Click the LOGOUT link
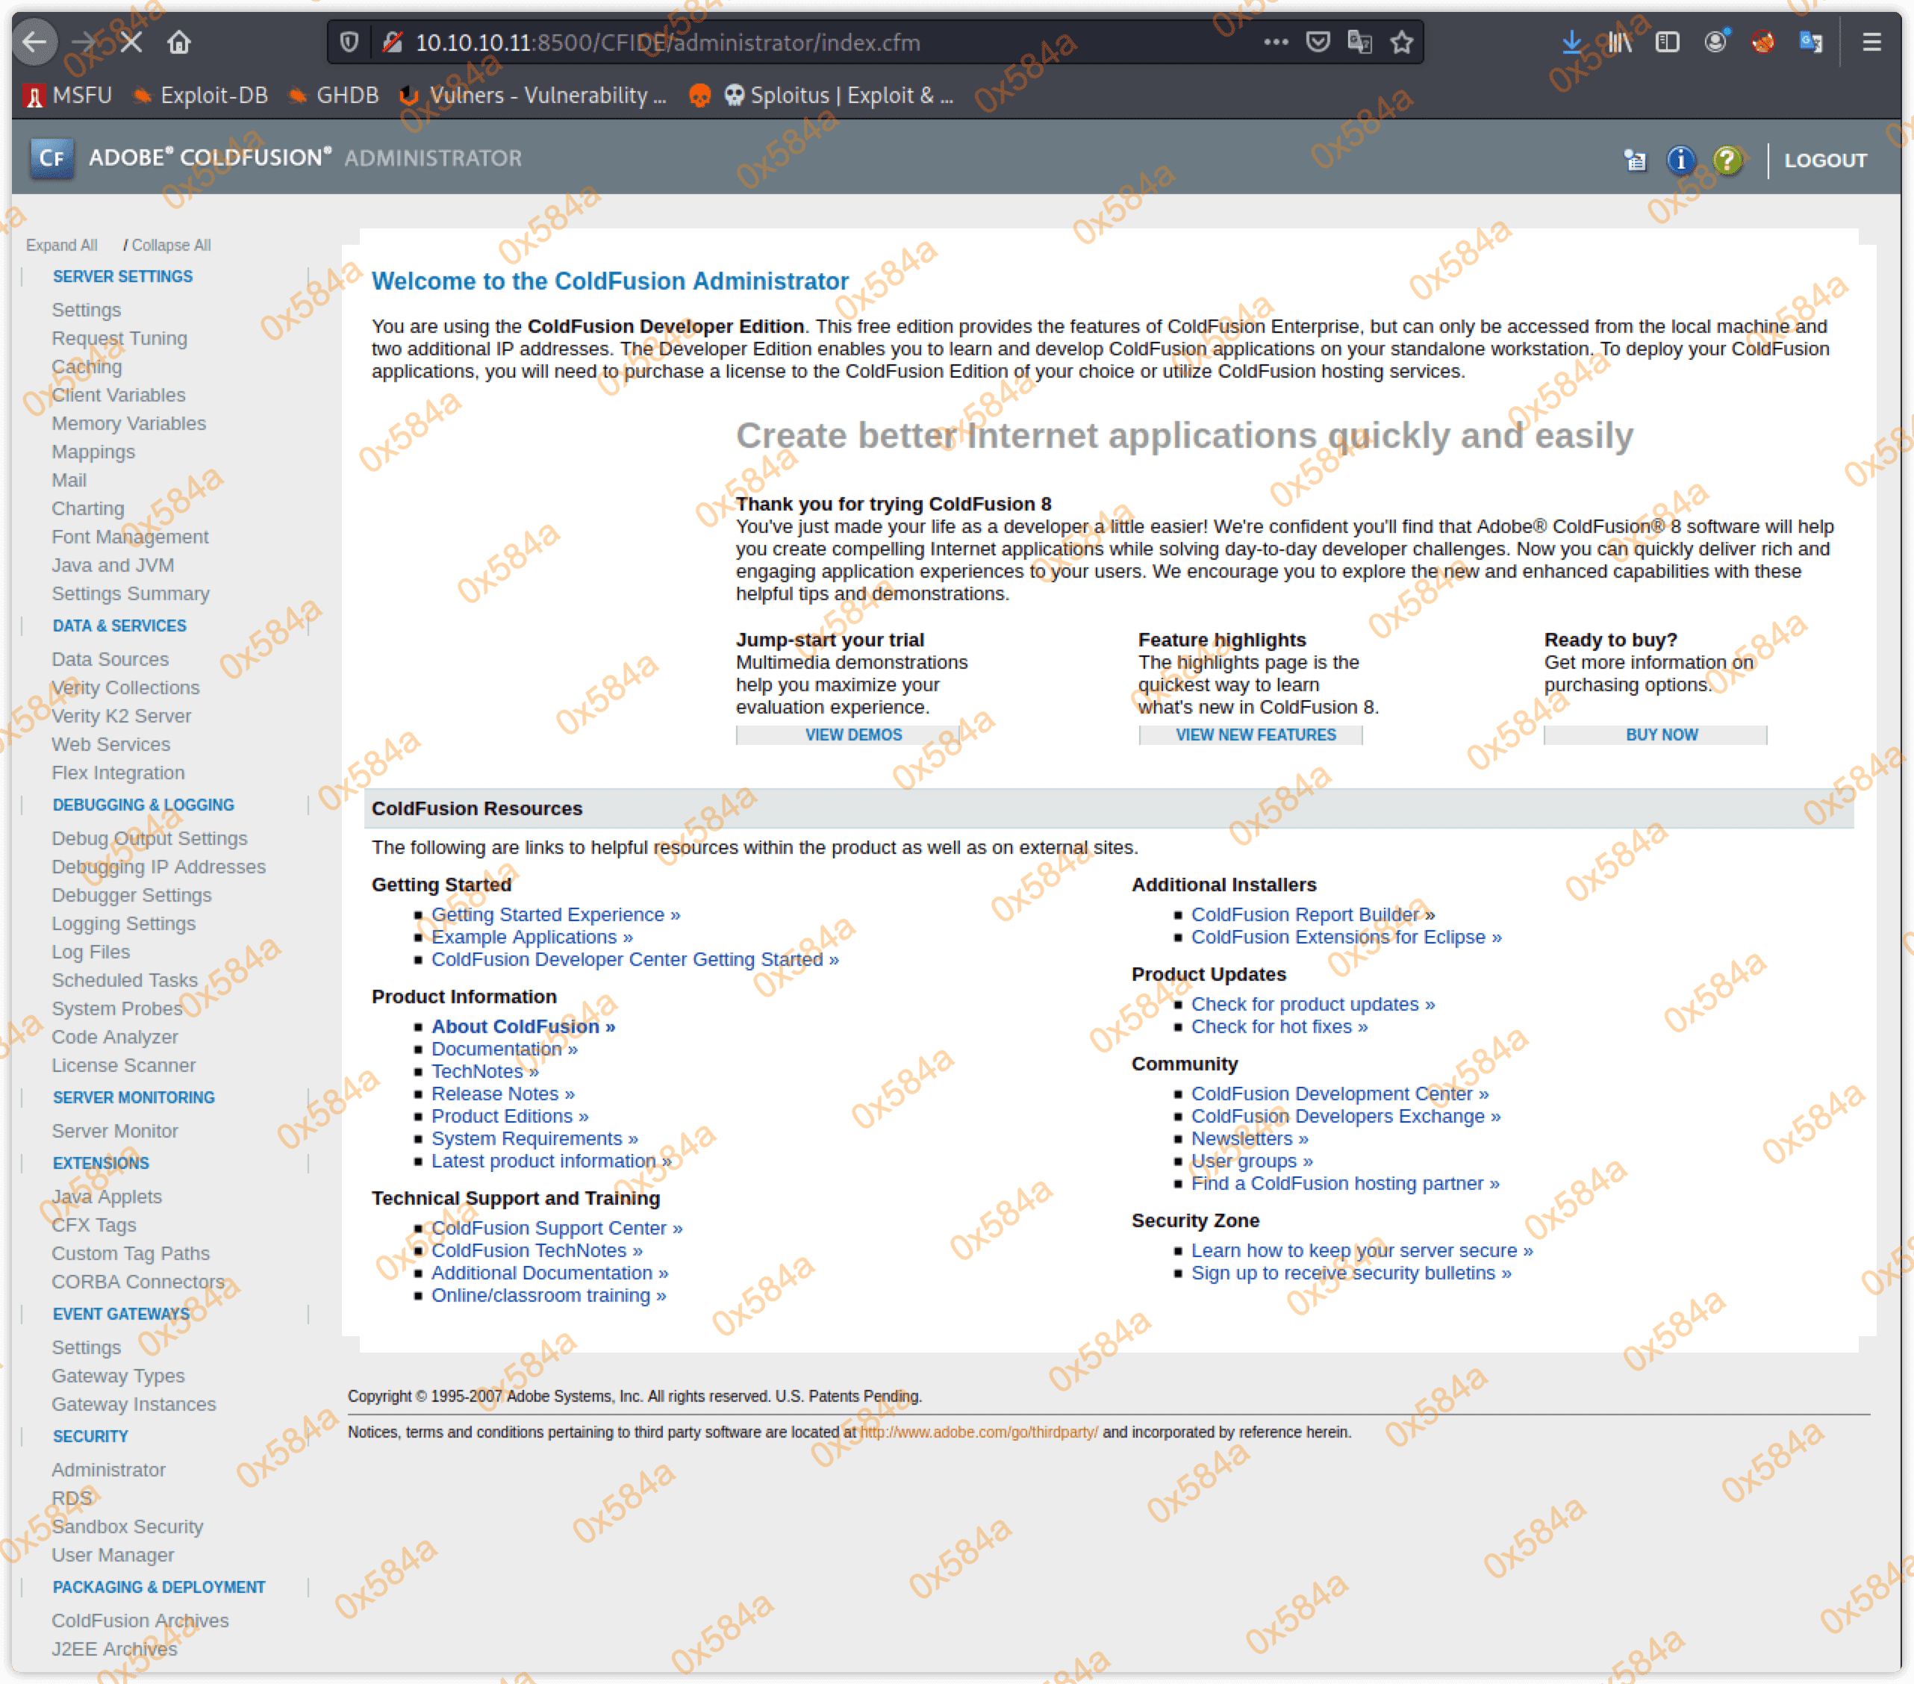 tap(1824, 160)
